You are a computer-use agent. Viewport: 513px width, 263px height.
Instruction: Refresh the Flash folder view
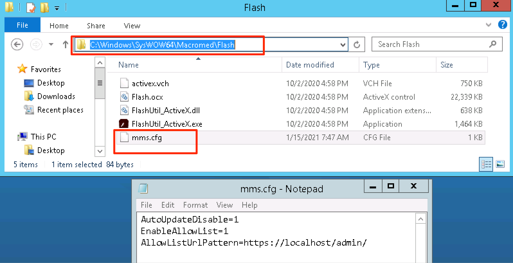(357, 45)
